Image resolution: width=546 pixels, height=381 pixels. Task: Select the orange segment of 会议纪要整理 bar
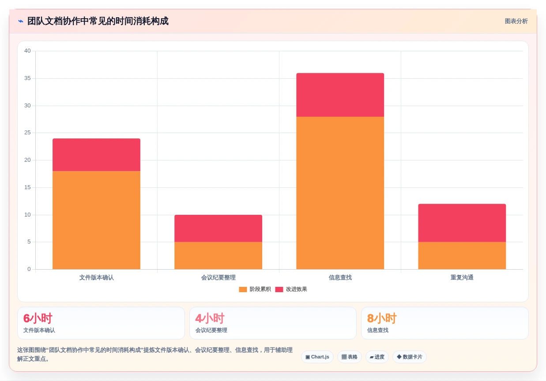[x=218, y=255]
